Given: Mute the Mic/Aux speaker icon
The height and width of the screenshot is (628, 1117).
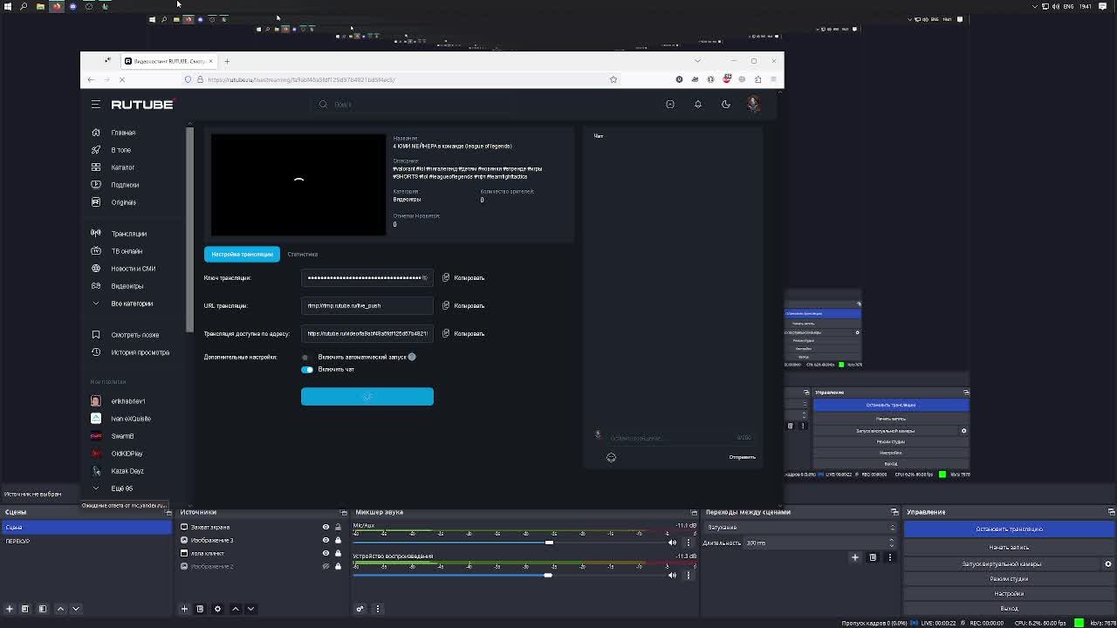Looking at the screenshot, I should (x=672, y=543).
